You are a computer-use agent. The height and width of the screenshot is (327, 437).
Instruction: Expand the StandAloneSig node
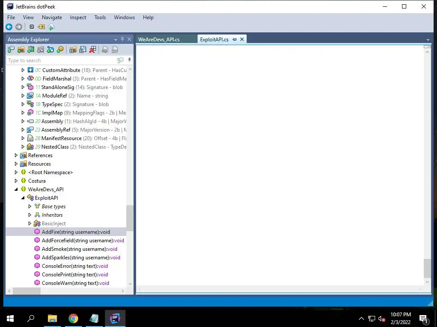pos(23,87)
